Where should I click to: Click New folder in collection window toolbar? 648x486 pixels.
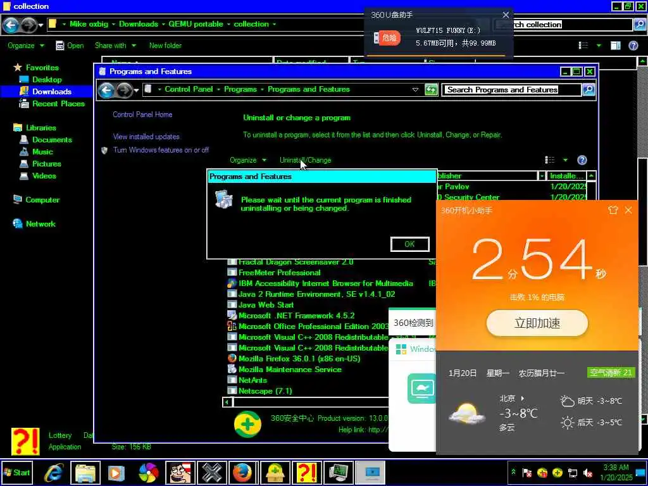coord(165,46)
